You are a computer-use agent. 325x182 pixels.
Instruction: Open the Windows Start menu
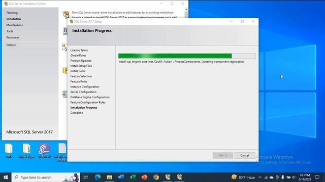6,177
